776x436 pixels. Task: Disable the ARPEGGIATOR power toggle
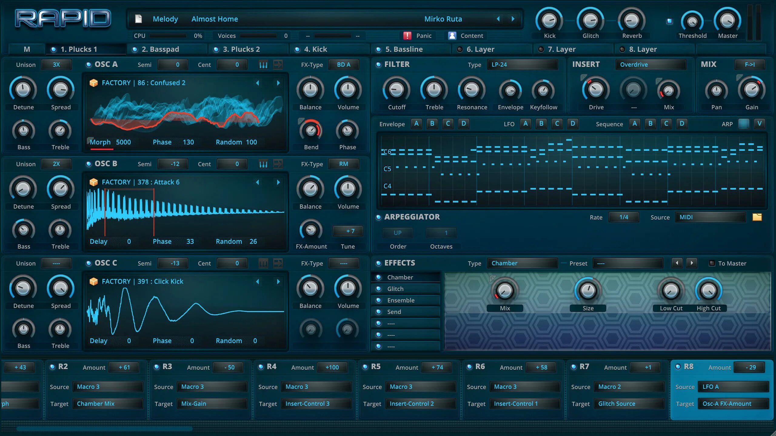click(378, 217)
